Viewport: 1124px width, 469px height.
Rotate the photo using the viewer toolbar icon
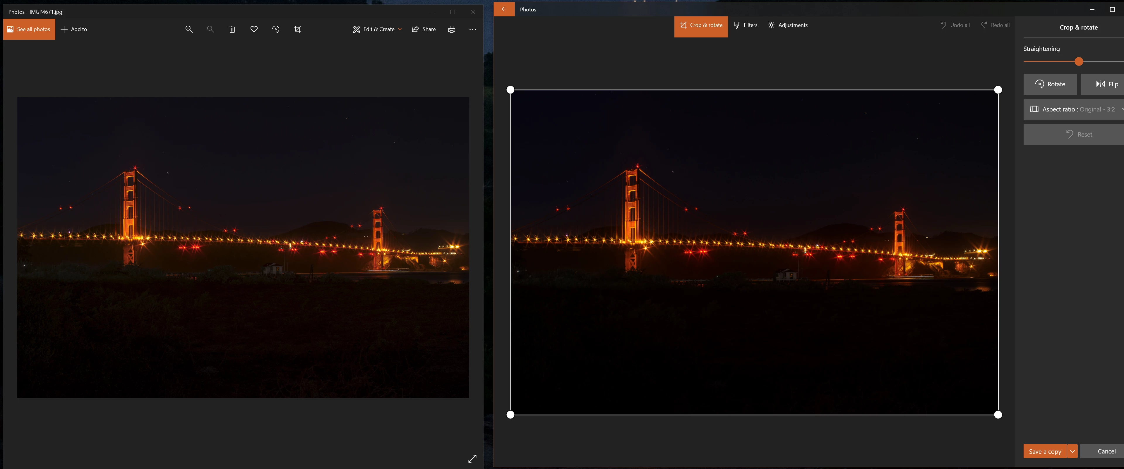click(x=276, y=29)
